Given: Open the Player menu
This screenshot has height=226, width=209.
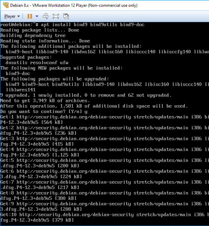Looking at the screenshot, I should [x=12, y=16].
